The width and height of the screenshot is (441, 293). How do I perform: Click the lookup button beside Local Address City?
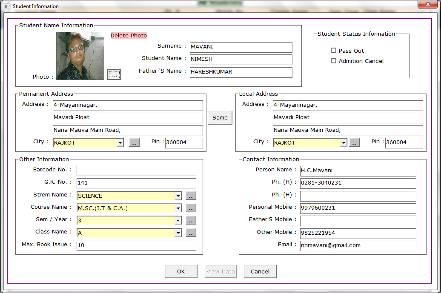(x=354, y=142)
